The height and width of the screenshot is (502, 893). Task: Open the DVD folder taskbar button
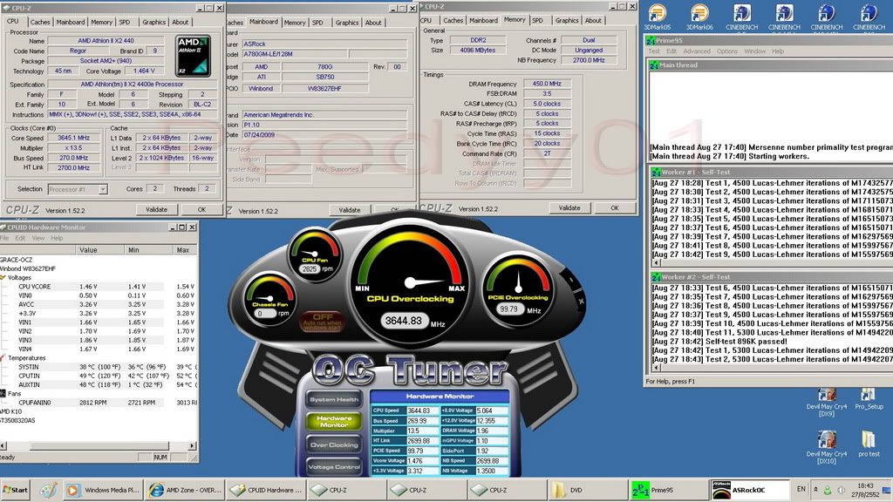[587, 490]
